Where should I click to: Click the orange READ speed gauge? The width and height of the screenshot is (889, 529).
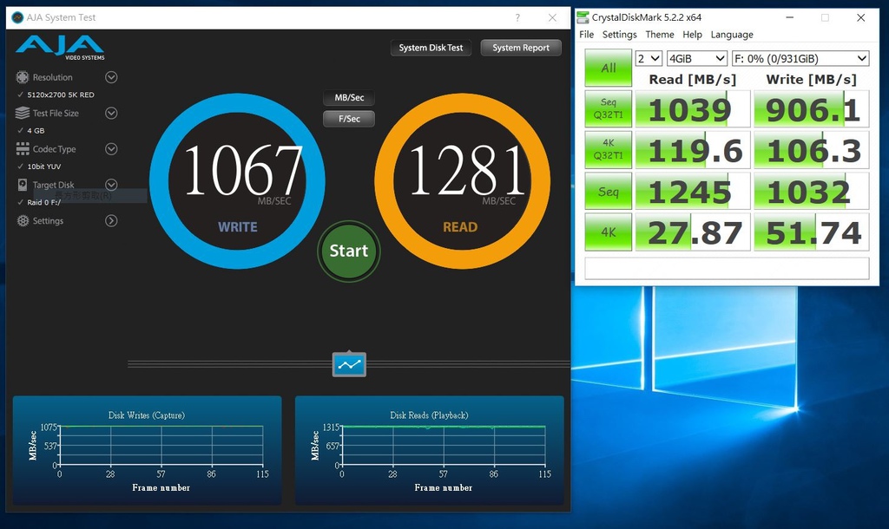point(462,181)
